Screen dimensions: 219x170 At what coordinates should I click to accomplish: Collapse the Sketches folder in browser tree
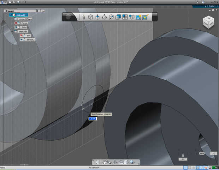pos(12,31)
